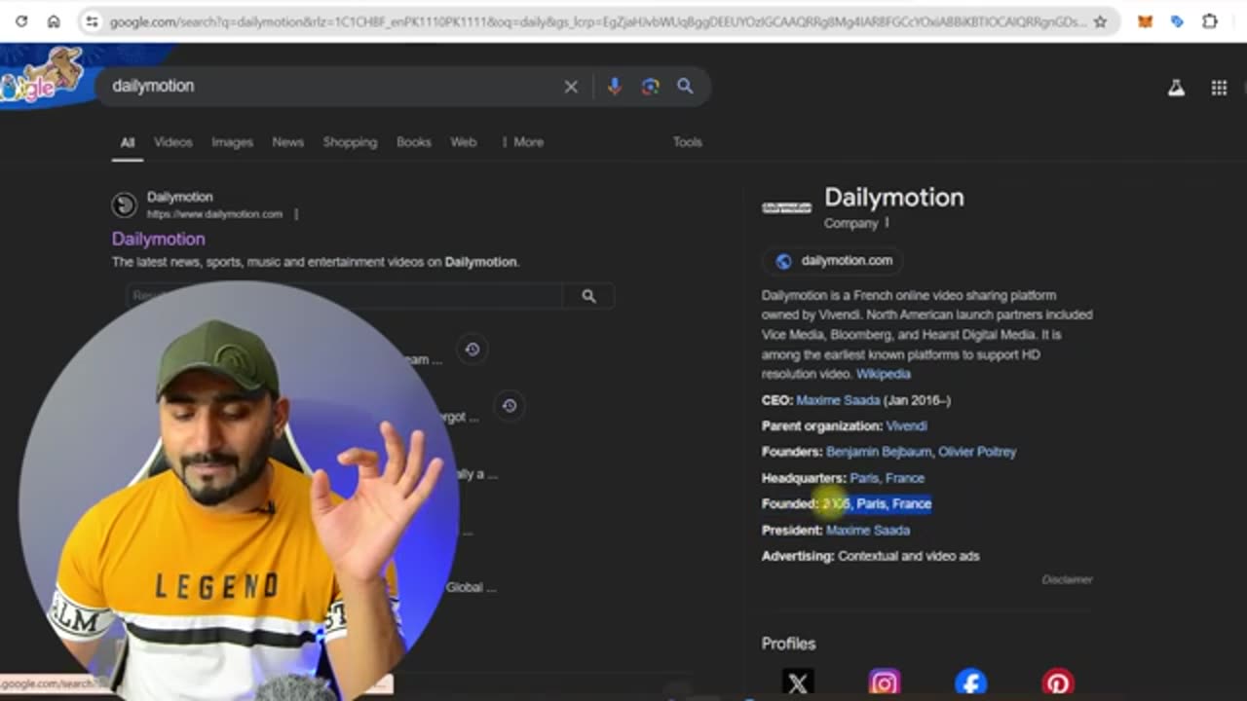Screen dimensions: 1247x701
Task: Open Search Labs flask icon
Action: click(x=1177, y=88)
